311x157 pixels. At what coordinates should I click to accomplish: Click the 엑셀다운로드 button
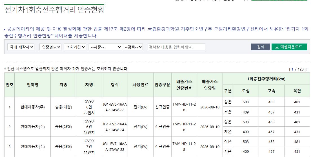click(289, 47)
